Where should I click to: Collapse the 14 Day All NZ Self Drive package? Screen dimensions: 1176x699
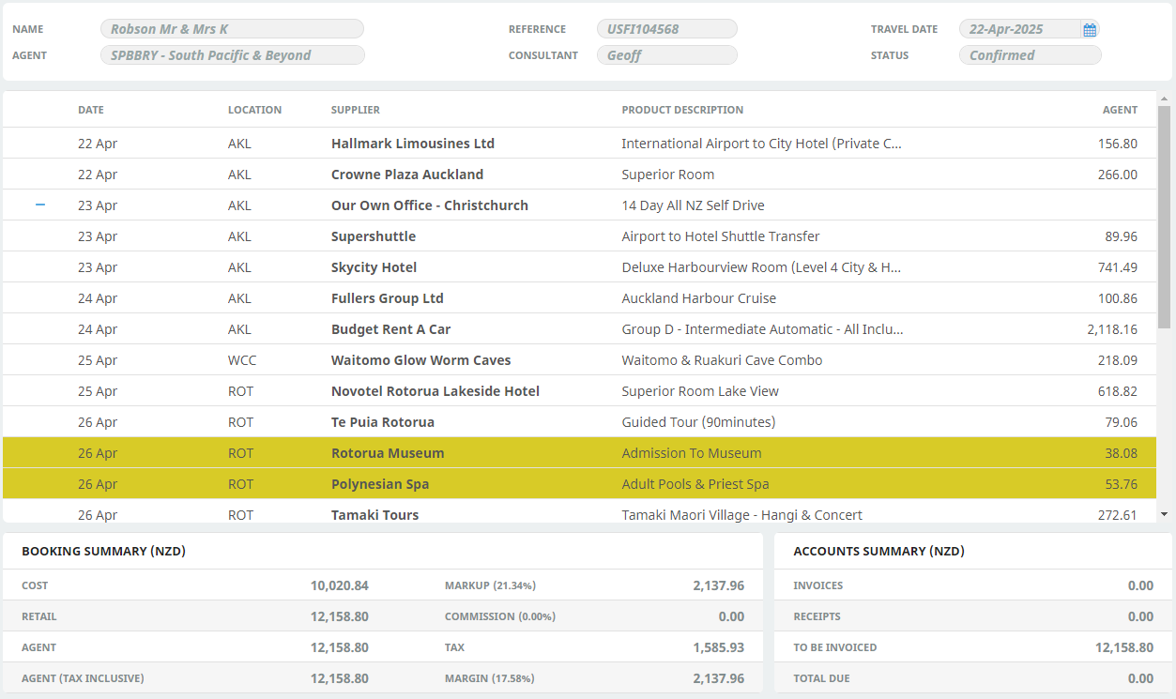[40, 205]
